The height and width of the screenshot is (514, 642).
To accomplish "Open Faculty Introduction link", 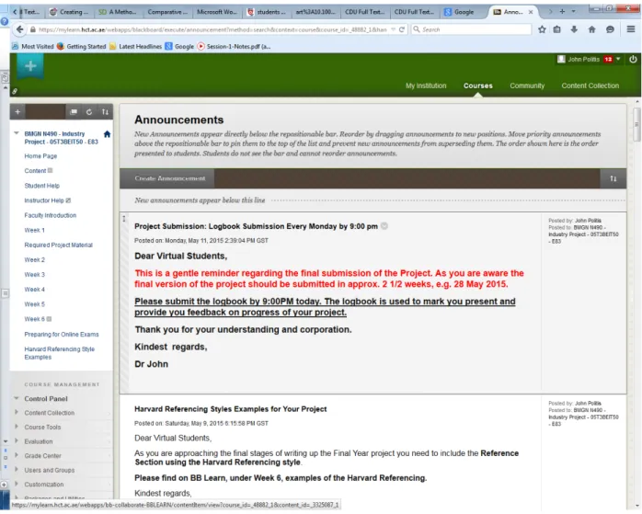I will pos(51,215).
